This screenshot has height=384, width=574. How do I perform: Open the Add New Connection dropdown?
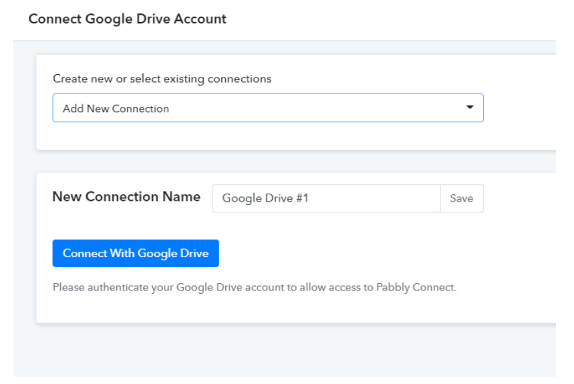(x=267, y=108)
